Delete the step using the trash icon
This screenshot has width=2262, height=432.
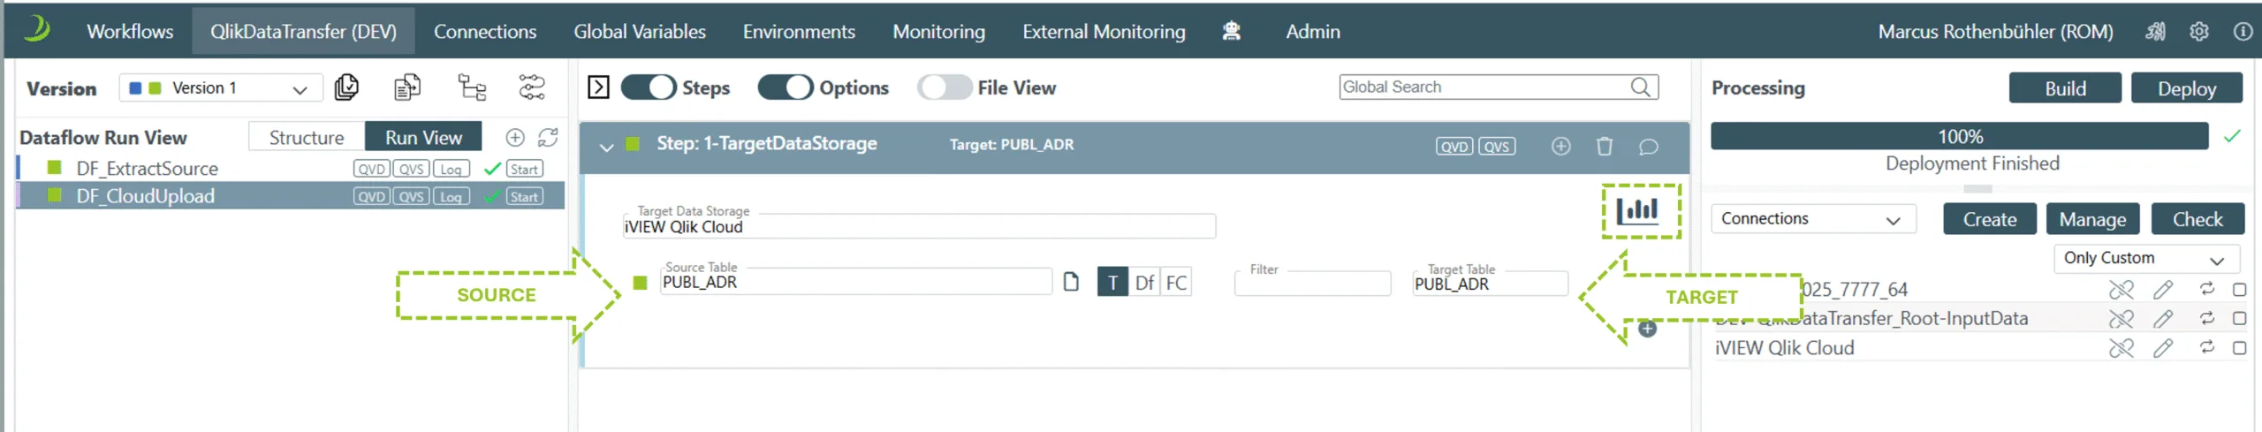tap(1605, 146)
